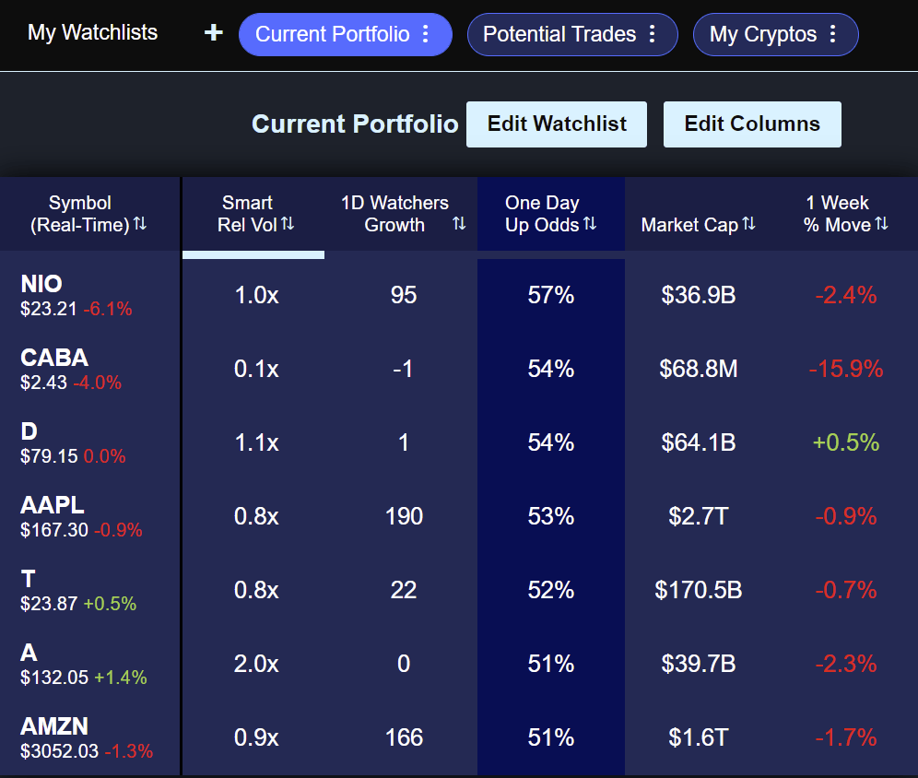Image resolution: width=918 pixels, height=778 pixels.
Task: Click the My Watchlists heading
Action: [92, 33]
